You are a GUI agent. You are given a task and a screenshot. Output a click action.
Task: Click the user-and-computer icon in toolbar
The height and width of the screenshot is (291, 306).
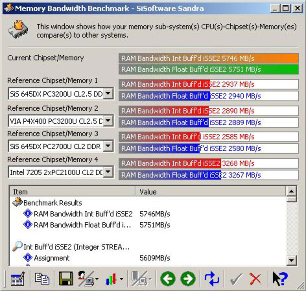click(x=86, y=279)
